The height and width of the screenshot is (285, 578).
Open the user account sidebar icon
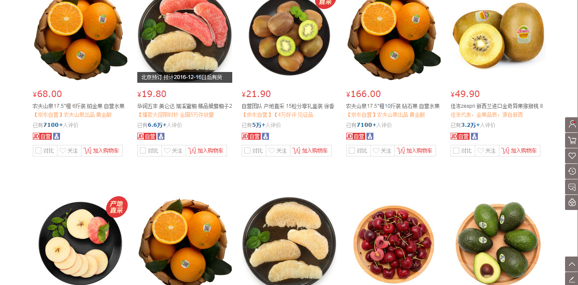[x=572, y=125]
